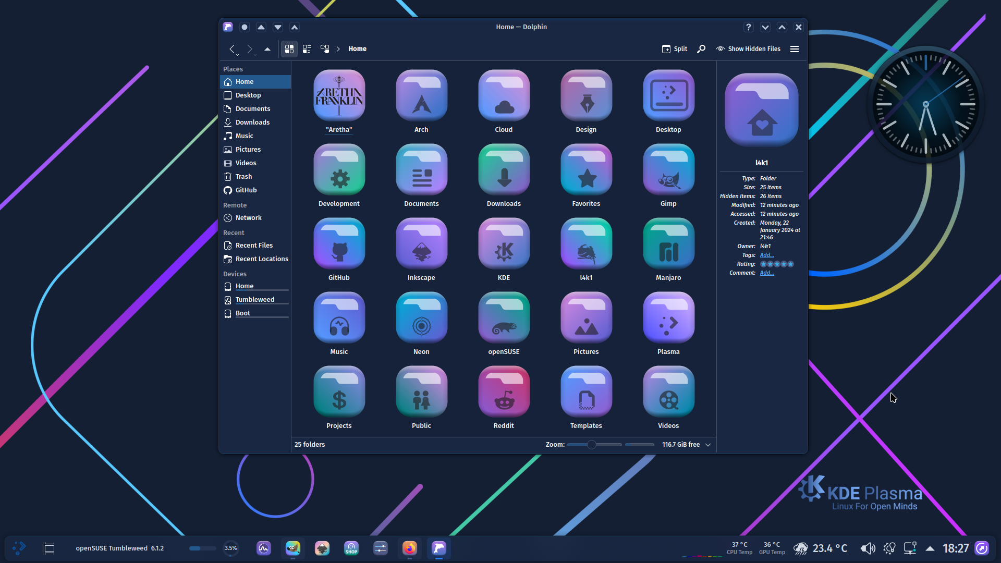
Task: Select the "Aretha" folder thumbnail
Action: coord(339,96)
